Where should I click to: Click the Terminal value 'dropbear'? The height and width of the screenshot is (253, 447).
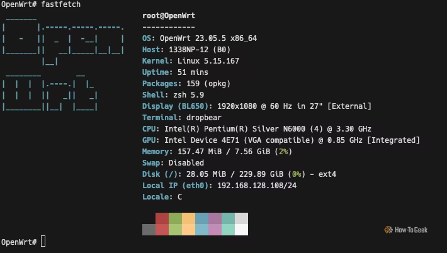tap(204, 118)
